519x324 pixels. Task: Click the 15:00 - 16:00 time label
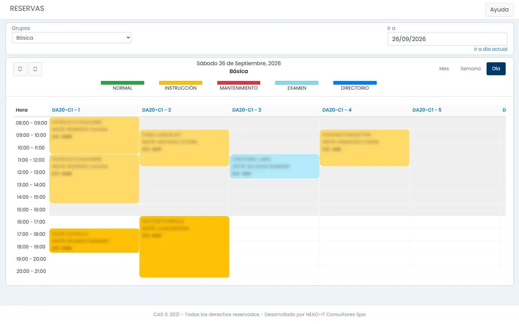(x=31, y=210)
